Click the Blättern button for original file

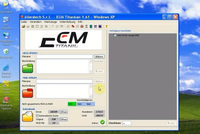coord(99,57)
